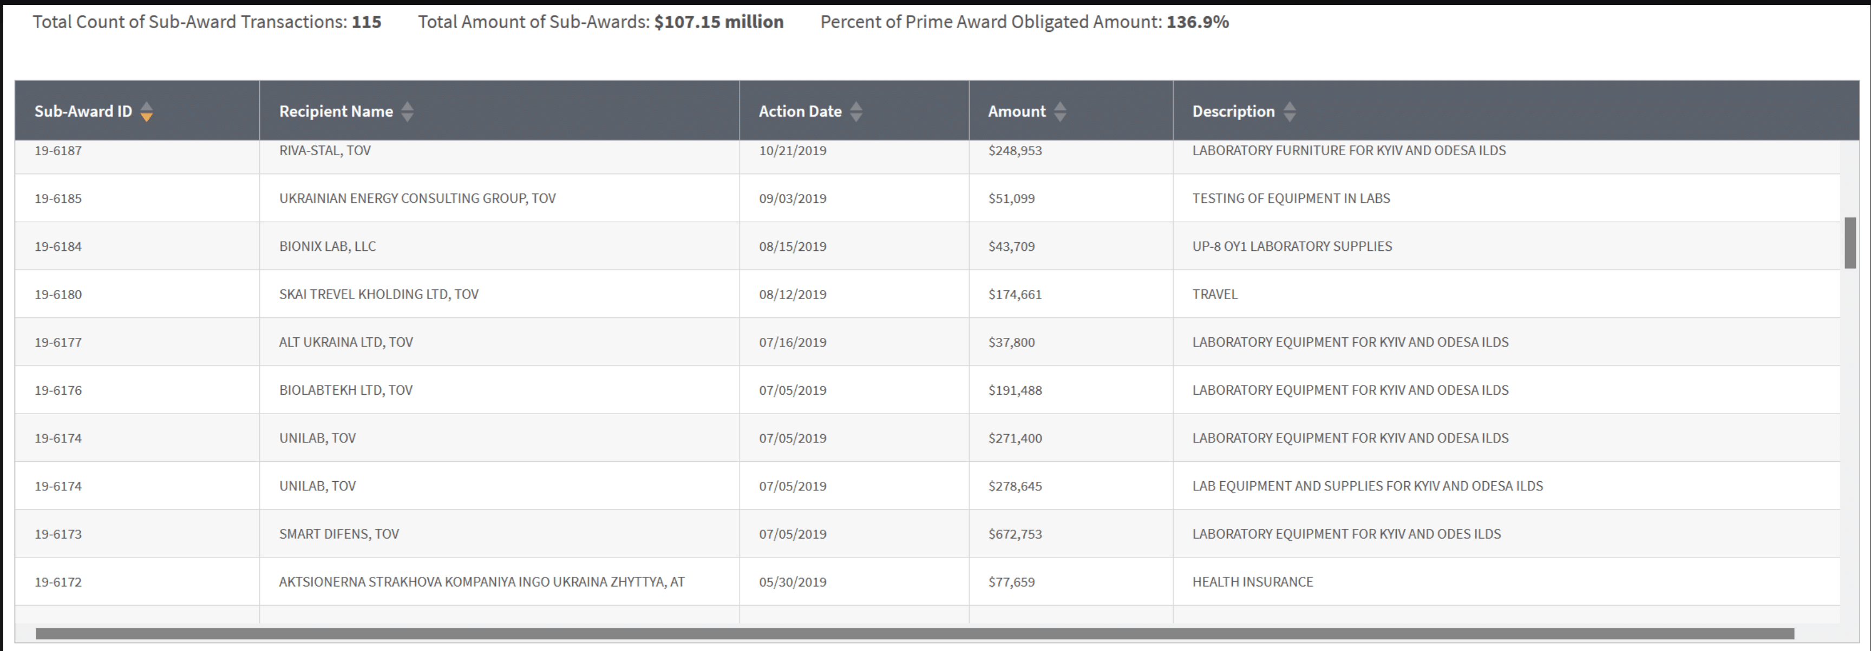Sort table by Sub-Award ID arrows
Viewport: 1871px width, 651px height.
click(x=147, y=112)
